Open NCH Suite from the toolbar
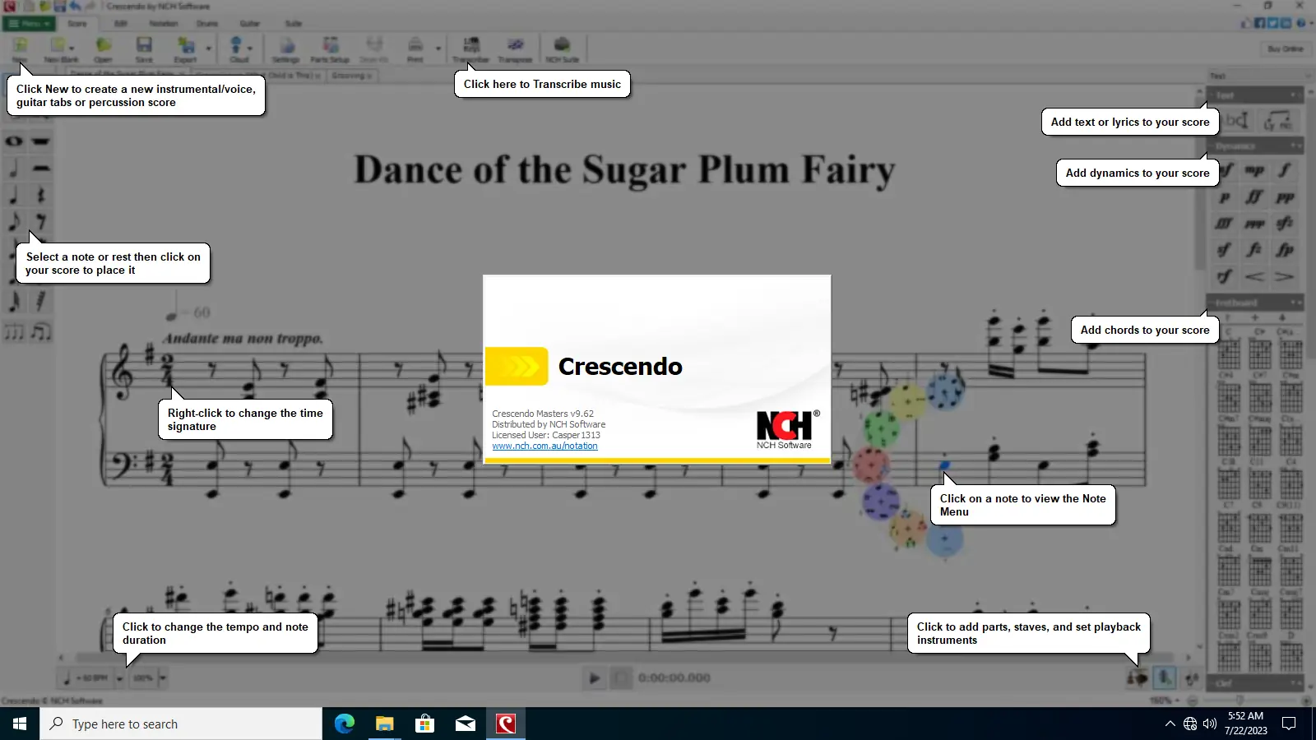This screenshot has height=740, width=1316. (x=563, y=48)
